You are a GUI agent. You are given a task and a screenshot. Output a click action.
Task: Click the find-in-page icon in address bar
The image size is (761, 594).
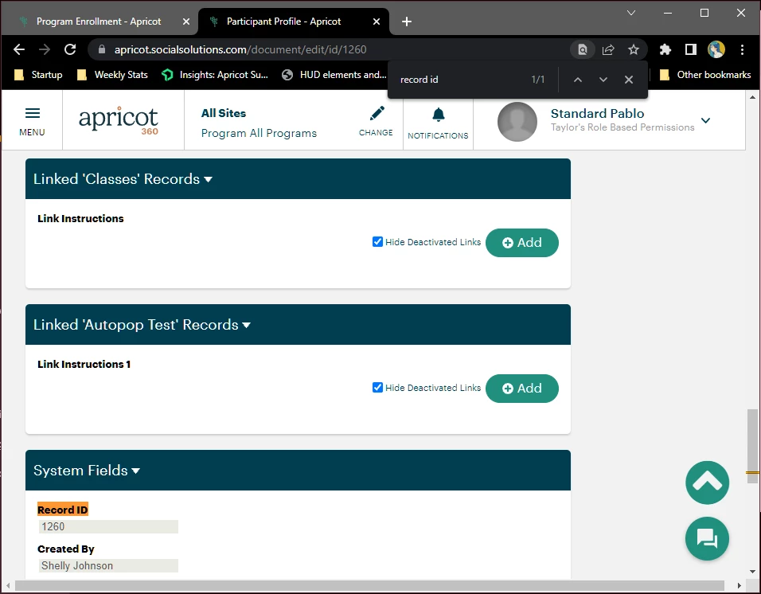(583, 49)
